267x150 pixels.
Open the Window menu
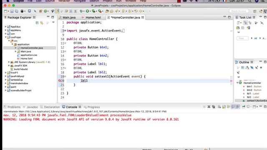pyautogui.click(x=131, y=1)
